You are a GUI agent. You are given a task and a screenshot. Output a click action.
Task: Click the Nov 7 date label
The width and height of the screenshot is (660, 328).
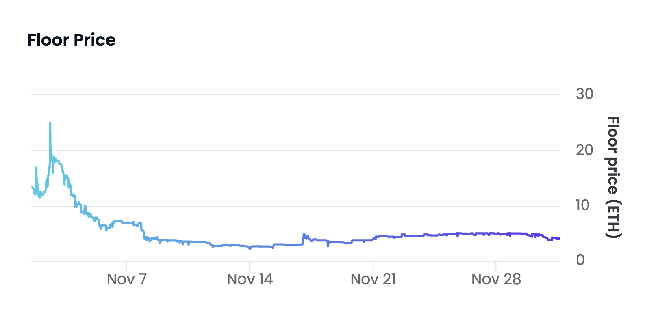click(126, 279)
